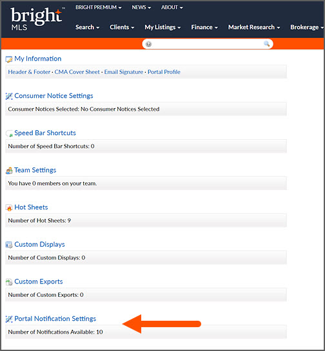Open the Header & Footer link

coord(29,72)
